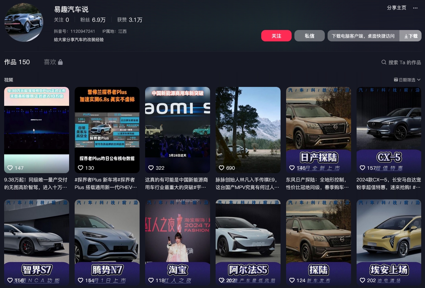425x288 pixels.
Task: Click the 抖音号: 1120947241 text
Action: [x=74, y=31]
